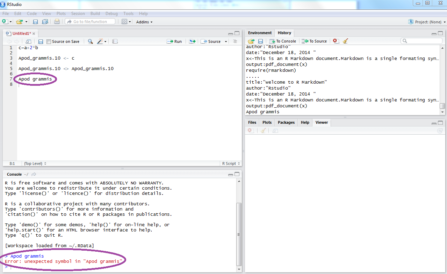Image resolution: width=447 pixels, height=274 pixels.
Task: Select the History tab
Action: point(284,33)
